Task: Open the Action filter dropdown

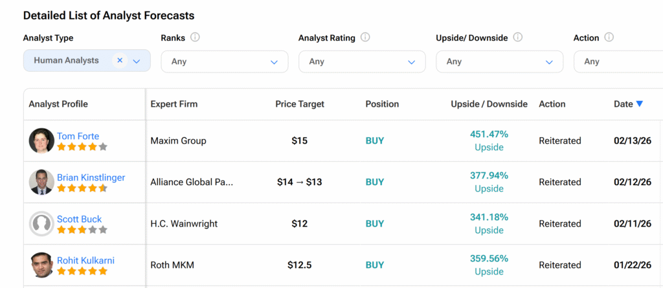Action: pos(618,61)
